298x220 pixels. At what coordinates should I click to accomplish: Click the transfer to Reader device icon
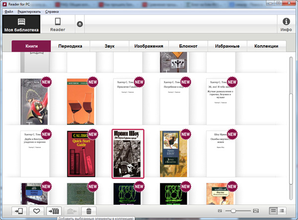(x=19, y=211)
